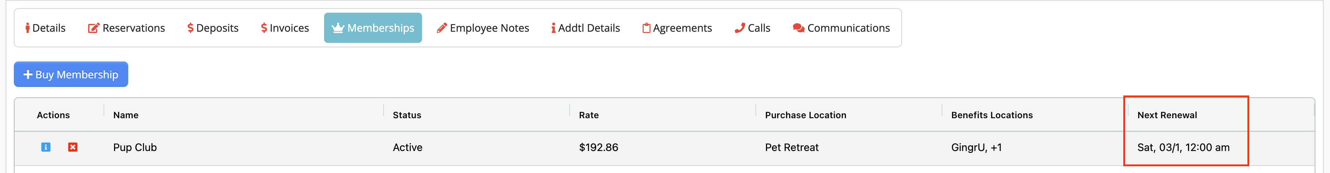Viewport: 1330px width, 173px height.
Task: Open the Deposits tab
Action: click(213, 28)
